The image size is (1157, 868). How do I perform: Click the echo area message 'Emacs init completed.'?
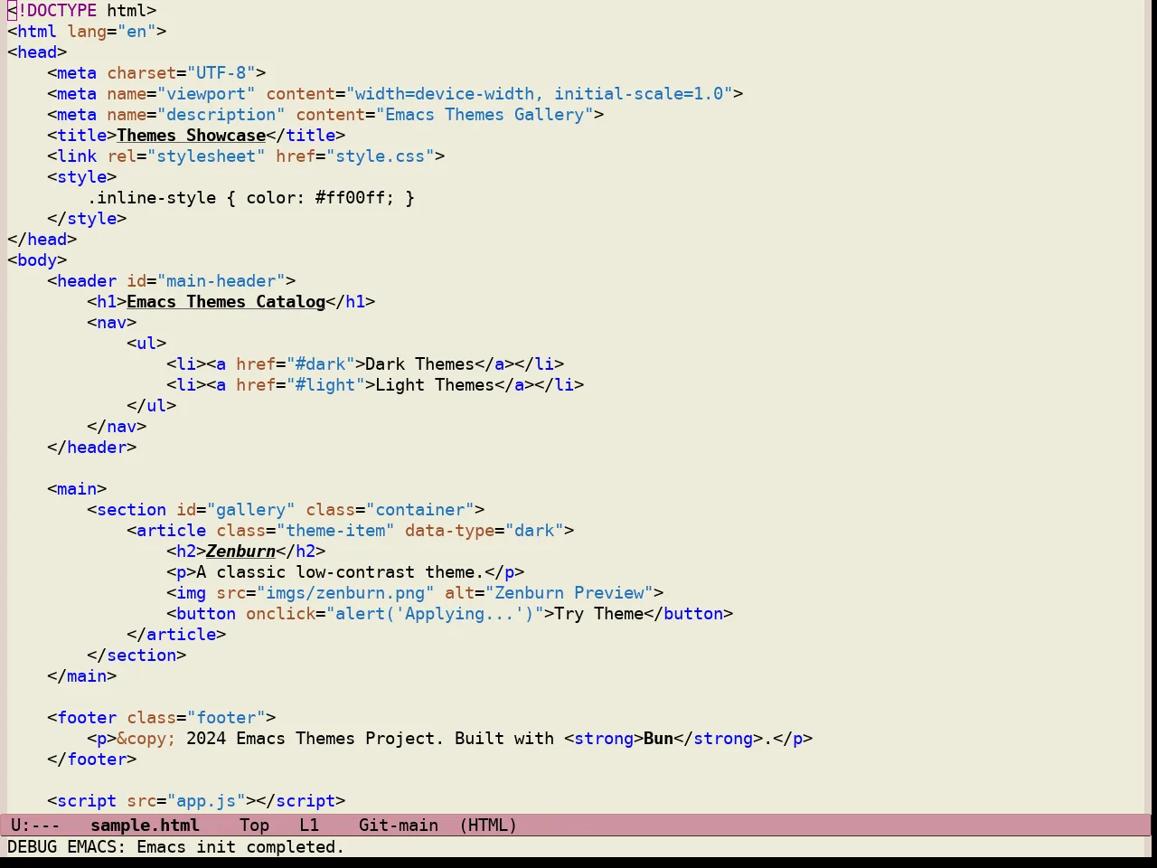point(240,847)
